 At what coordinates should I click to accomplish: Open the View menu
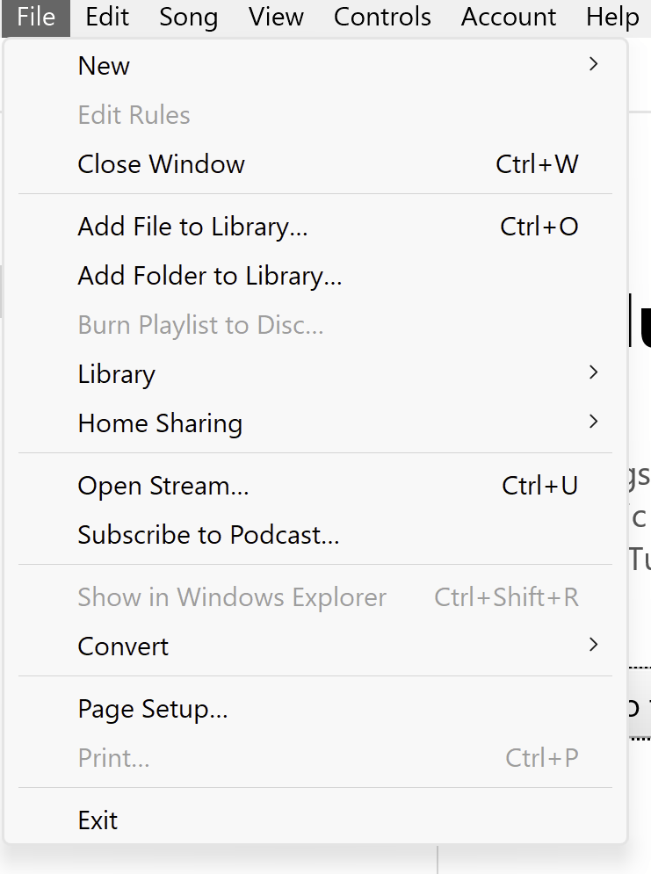pyautogui.click(x=276, y=17)
